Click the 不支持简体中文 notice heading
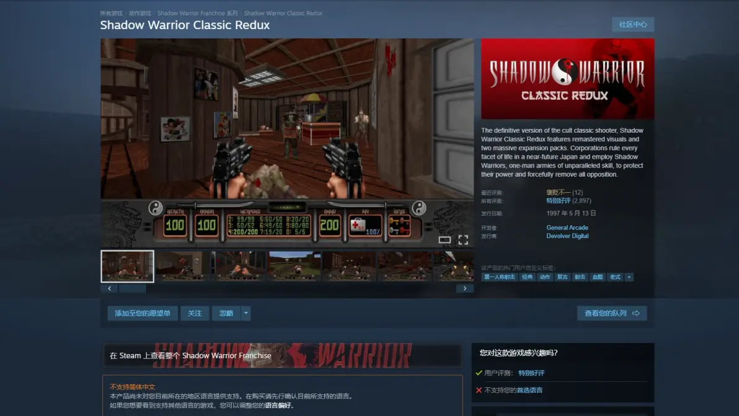 coord(133,387)
